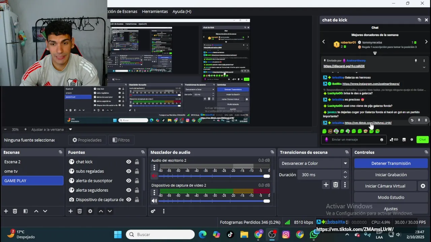This screenshot has height=242, width=431.
Task: Open options dots for Audio del escritorio 2
Action: point(154,168)
